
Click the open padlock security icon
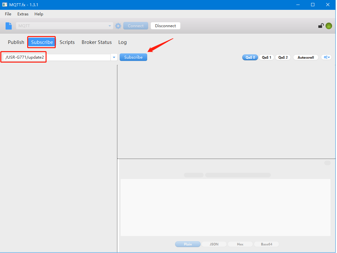point(321,26)
